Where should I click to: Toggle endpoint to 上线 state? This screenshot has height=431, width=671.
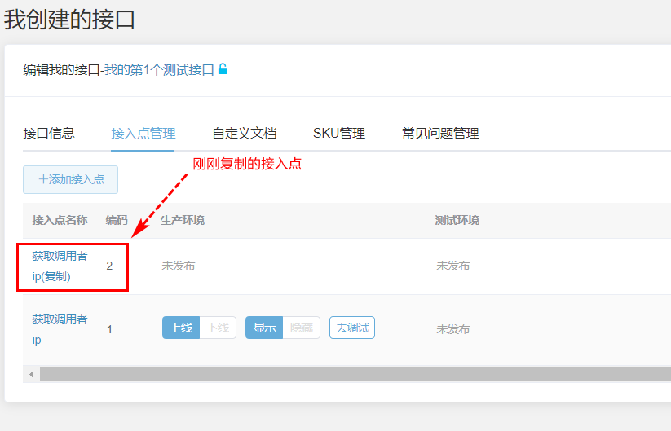(181, 328)
